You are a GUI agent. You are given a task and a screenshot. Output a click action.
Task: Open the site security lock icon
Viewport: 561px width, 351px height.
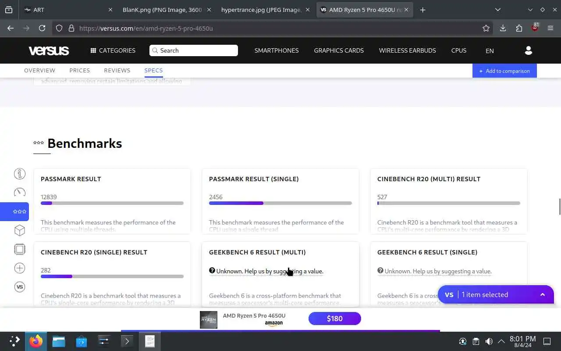click(71, 28)
